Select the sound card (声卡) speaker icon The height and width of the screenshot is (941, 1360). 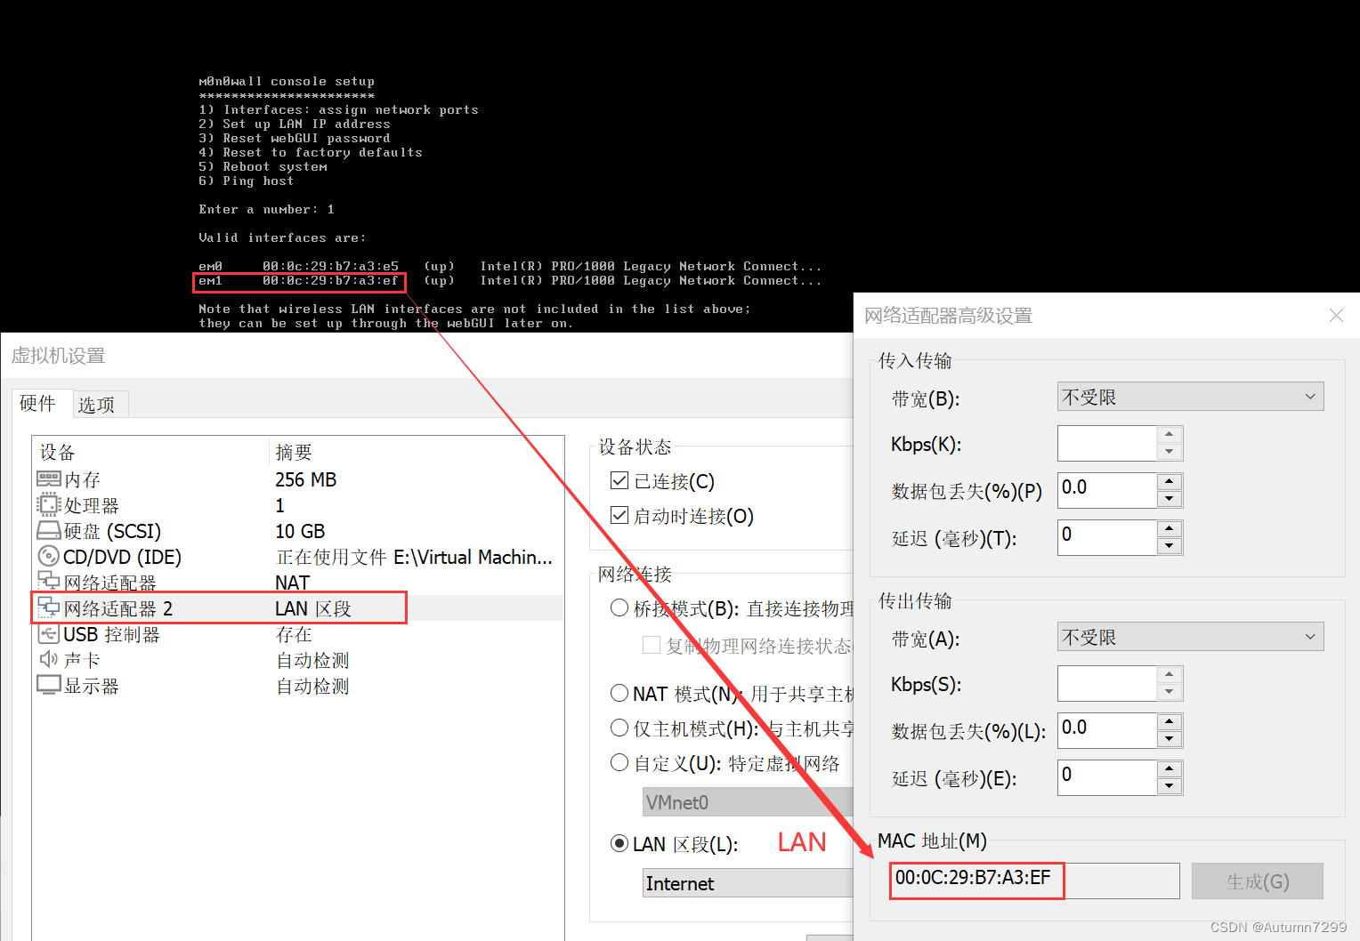[48, 660]
